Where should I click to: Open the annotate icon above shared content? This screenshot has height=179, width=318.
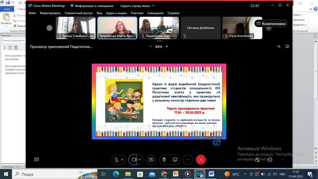(279, 47)
